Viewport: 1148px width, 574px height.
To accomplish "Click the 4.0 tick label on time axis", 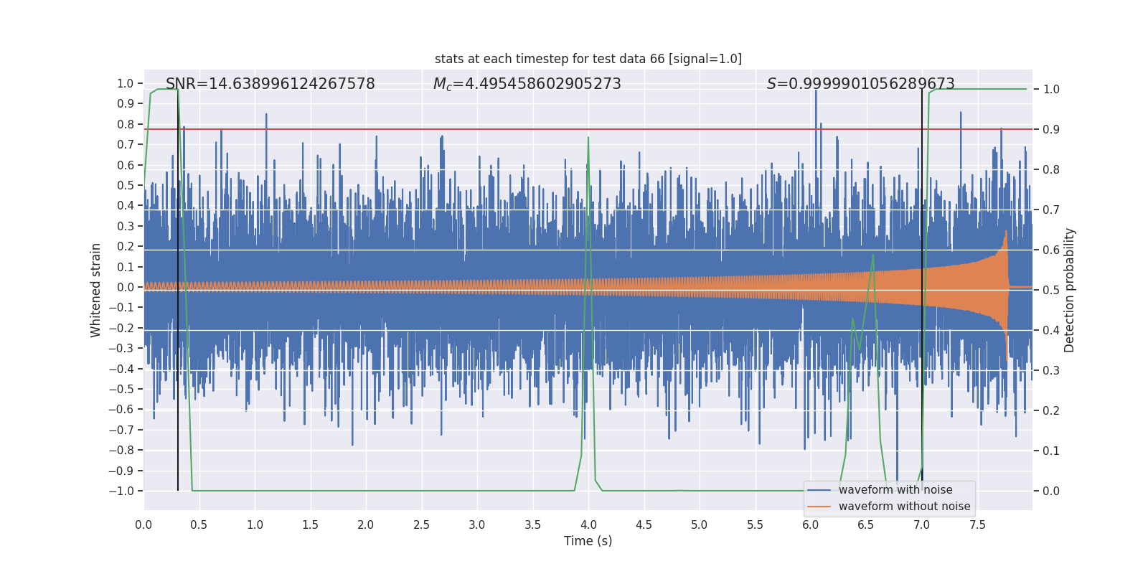I will click(588, 525).
